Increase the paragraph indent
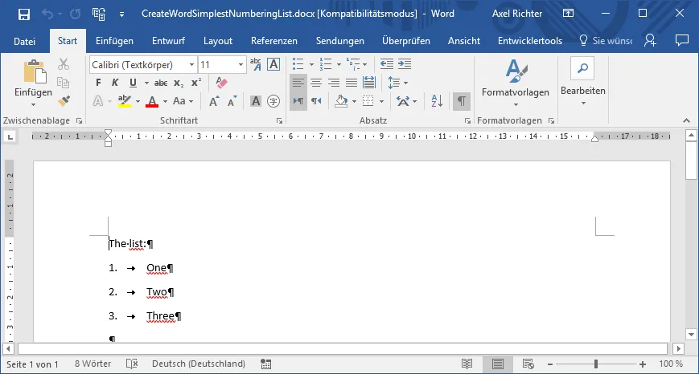The height and width of the screenshot is (374, 699). [x=405, y=64]
